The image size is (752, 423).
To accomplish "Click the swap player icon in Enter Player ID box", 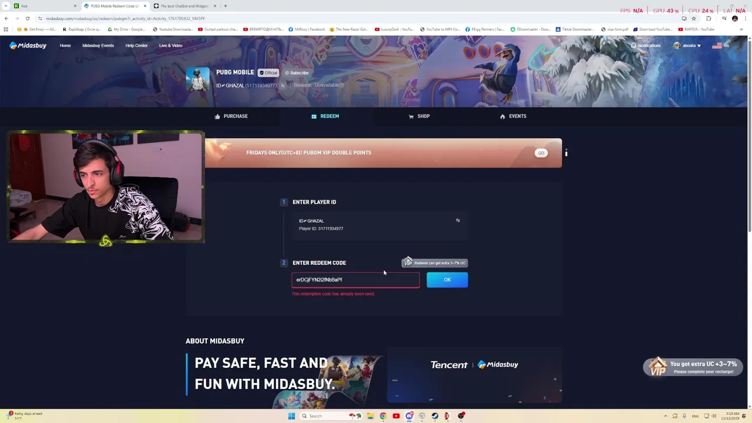I will pyautogui.click(x=458, y=220).
